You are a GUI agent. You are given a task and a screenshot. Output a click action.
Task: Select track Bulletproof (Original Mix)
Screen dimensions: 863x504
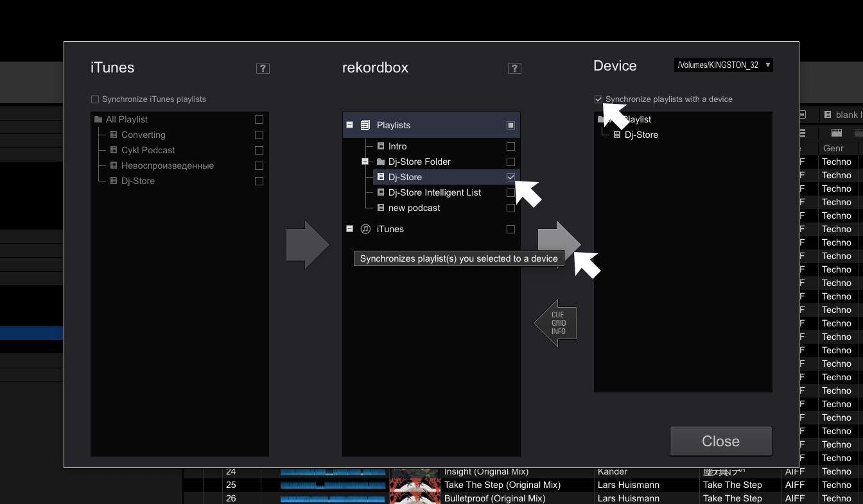point(494,498)
